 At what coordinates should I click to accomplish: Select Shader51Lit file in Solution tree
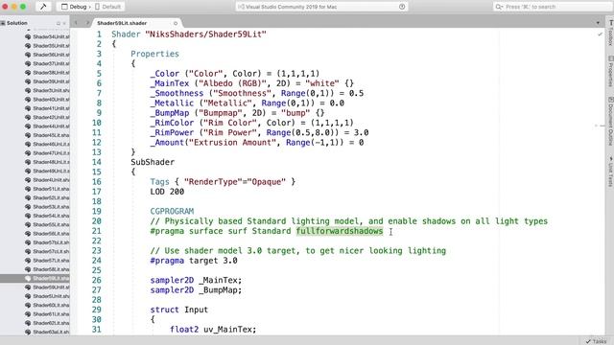point(47,189)
